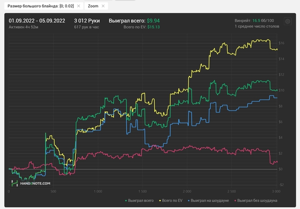
Task: Click the total won value $9.94
Action: [x=153, y=21]
